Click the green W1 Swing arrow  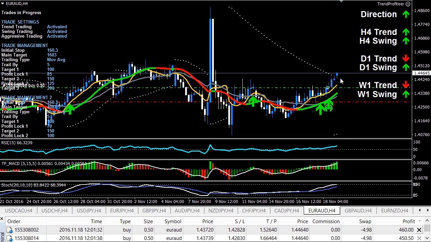tap(406, 94)
